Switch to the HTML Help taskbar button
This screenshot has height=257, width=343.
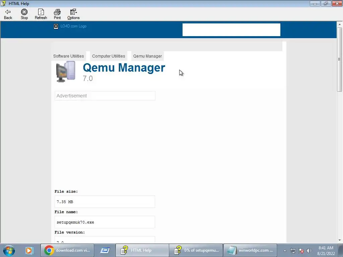pos(142,250)
